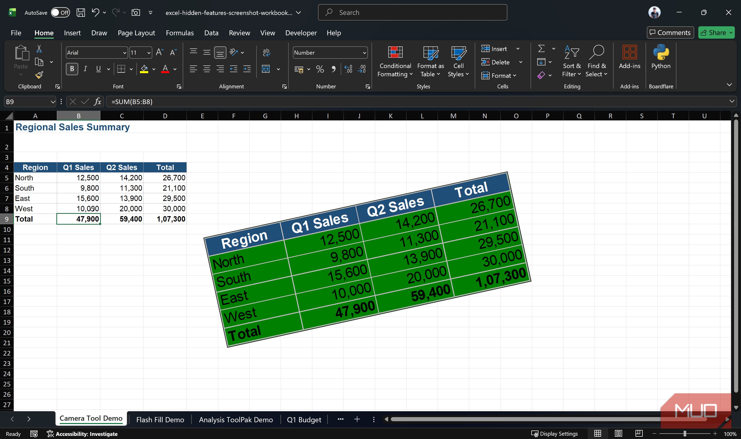Click Accessibility: Investigate in status bar
The image size is (741, 439).
(82, 434)
